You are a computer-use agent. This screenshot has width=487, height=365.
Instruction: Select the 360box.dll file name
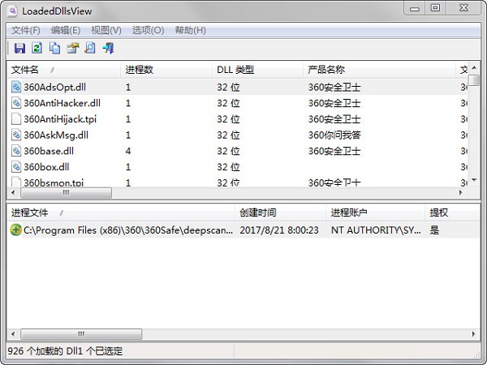tap(46, 167)
